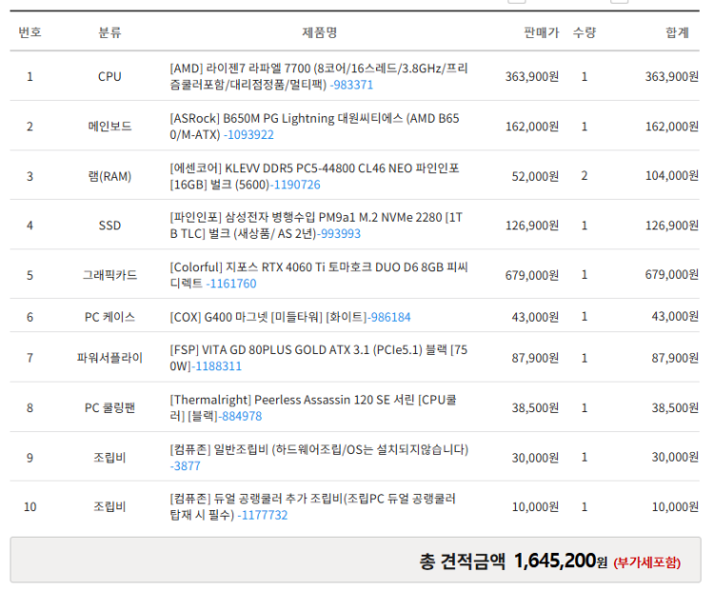714x591 pixels.
Task: Click the 52,000원 unit price for RAM
Action: [x=535, y=176]
